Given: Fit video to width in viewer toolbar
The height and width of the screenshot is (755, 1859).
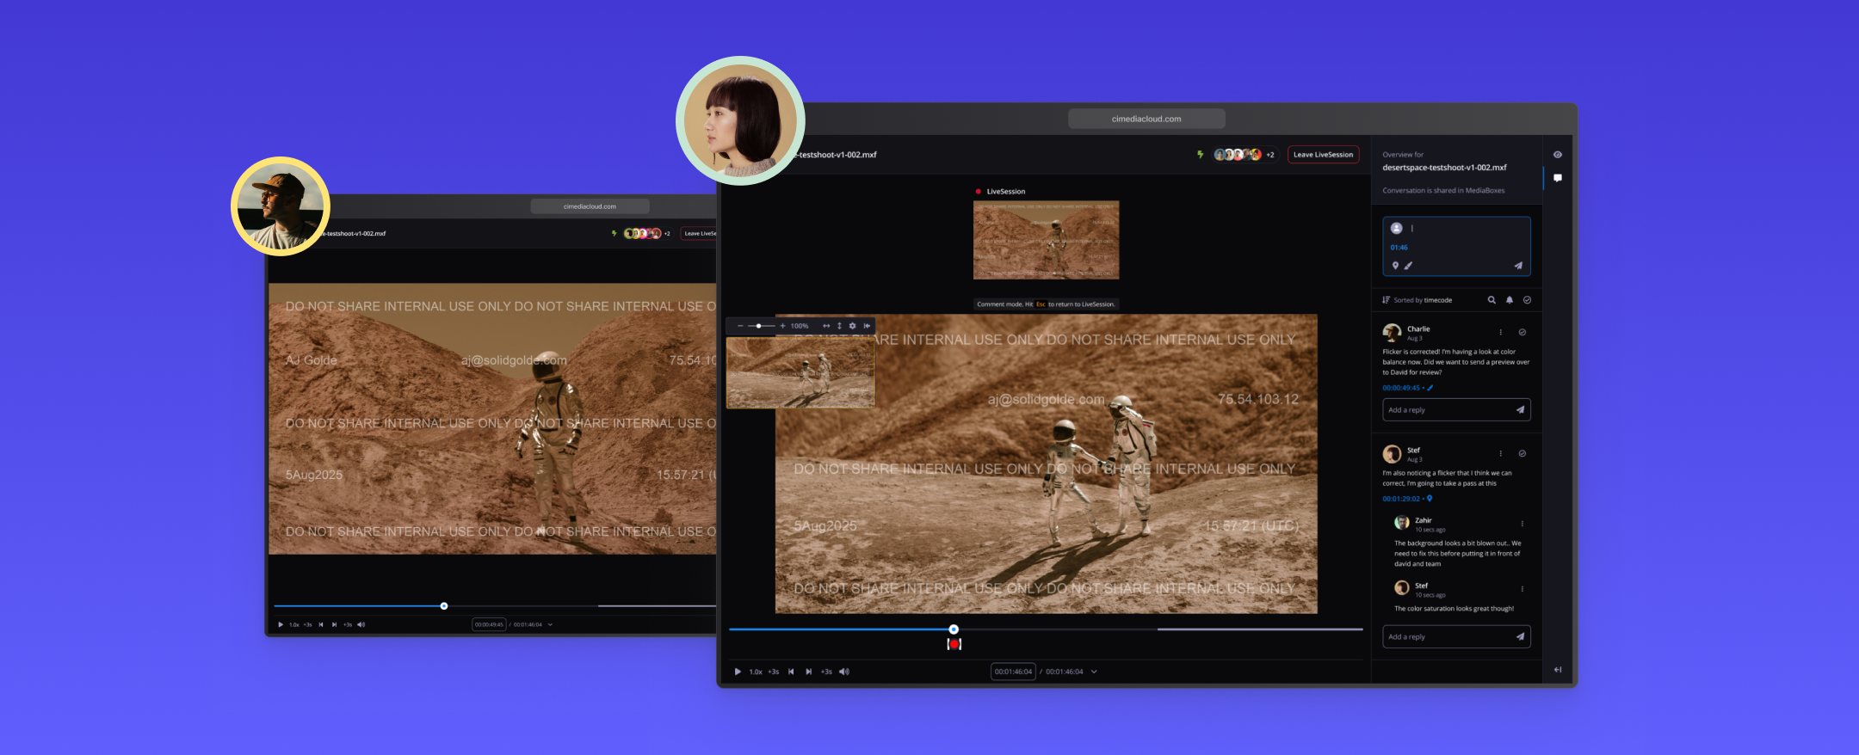Looking at the screenshot, I should 826,326.
